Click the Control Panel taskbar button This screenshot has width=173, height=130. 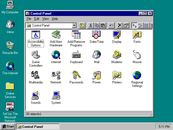pyautogui.click(x=38, y=126)
